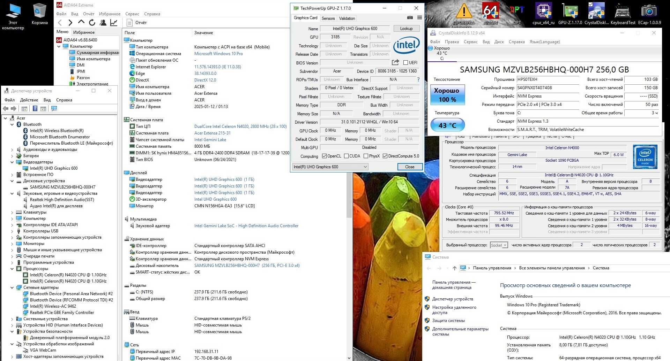Open Диск menu in CrystalDiskInfo
The width and height of the screenshot is (670, 361).
click(x=499, y=42)
